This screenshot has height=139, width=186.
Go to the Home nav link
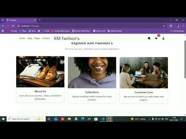click(22, 38)
